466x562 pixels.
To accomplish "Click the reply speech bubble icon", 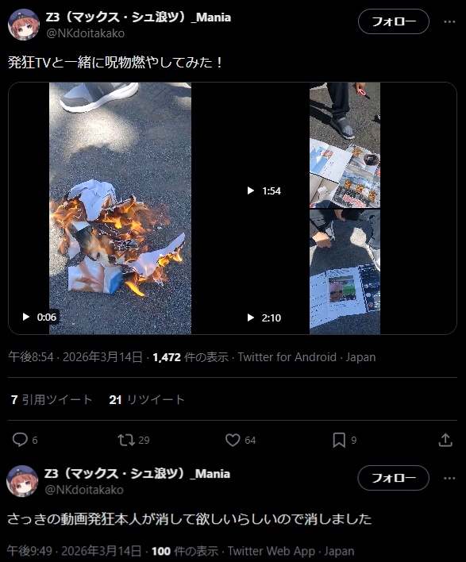I will (20, 440).
